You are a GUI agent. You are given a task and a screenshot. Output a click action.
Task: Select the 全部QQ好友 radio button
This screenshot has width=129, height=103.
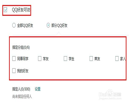click(14, 25)
